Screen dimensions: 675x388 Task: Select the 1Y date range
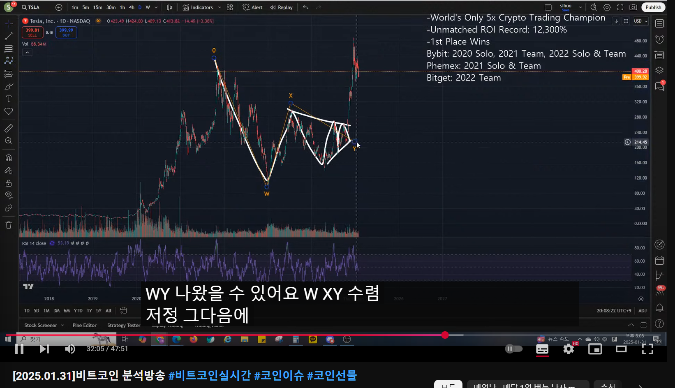[x=89, y=311]
